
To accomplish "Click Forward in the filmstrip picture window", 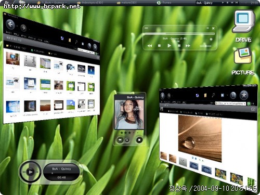I will point(169,96).
